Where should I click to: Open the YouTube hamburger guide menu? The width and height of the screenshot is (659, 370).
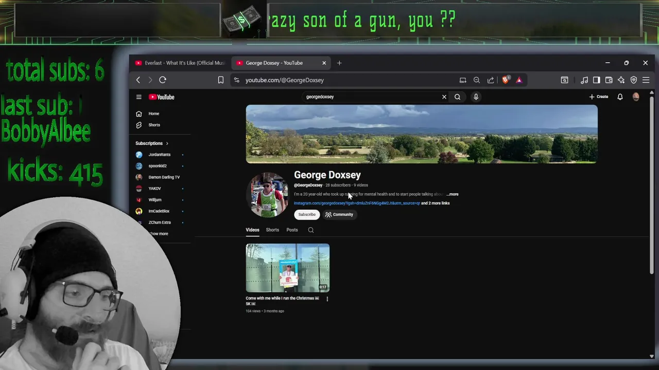click(138, 97)
